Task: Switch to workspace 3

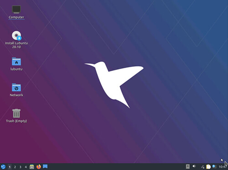Action: [20, 167]
